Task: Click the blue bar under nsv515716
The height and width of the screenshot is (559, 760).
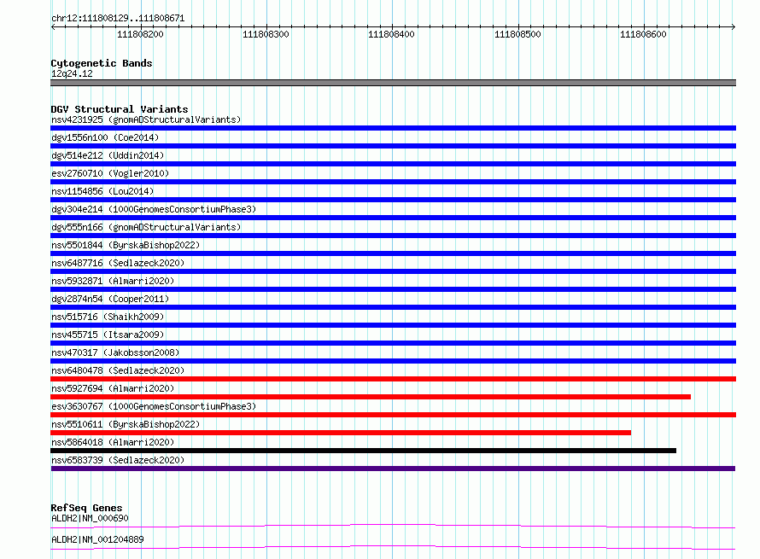Action: 393,325
